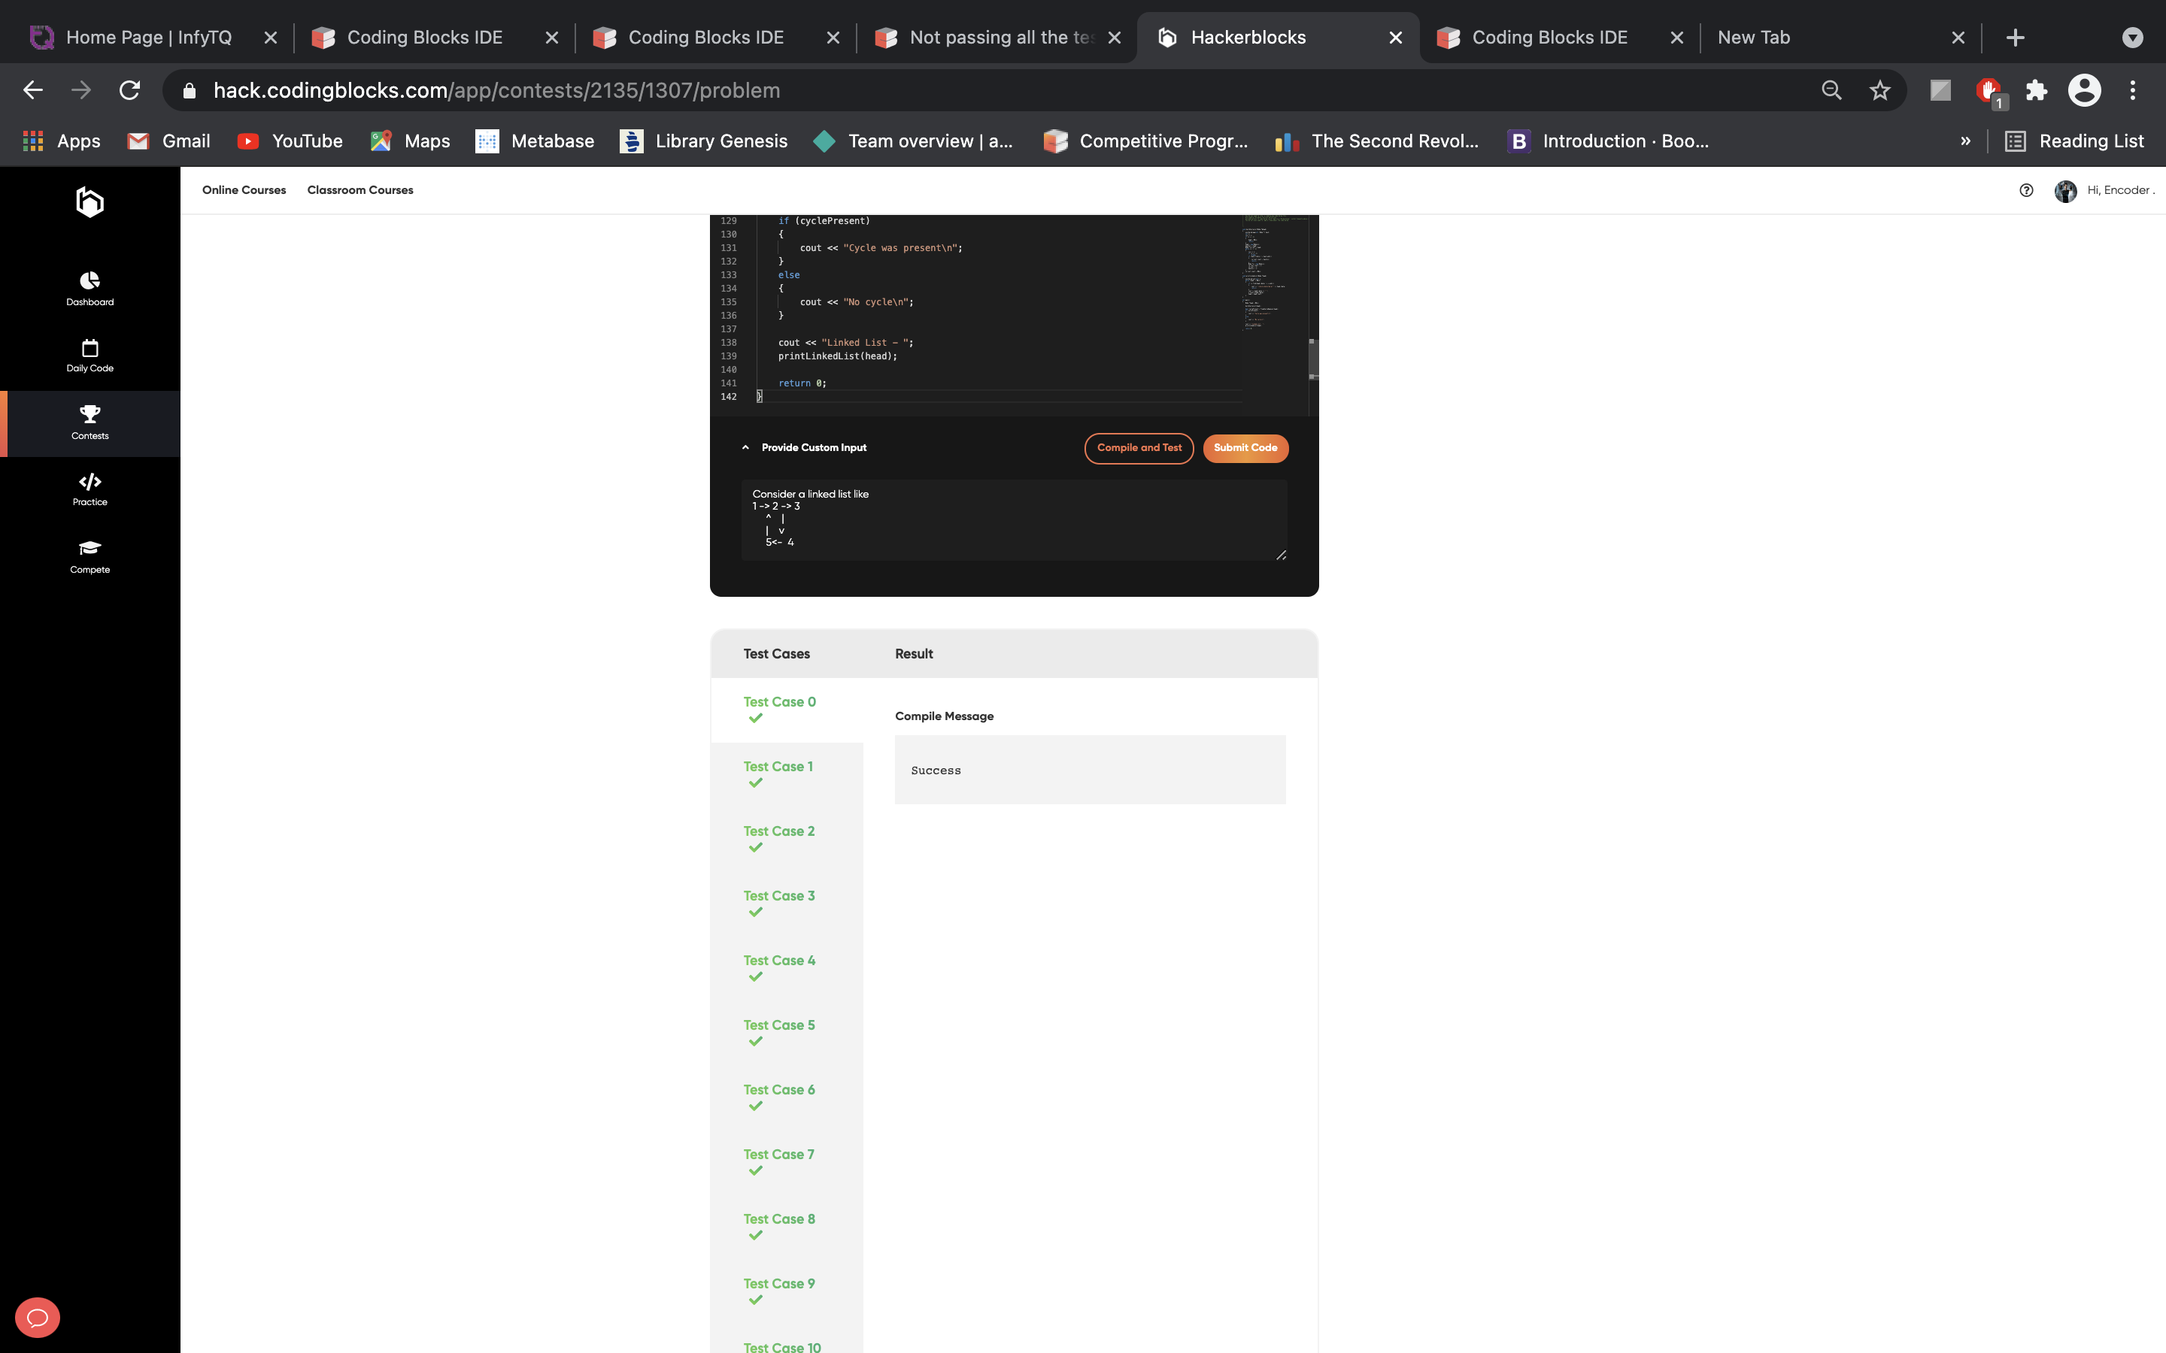Expand the hidden bookmarks overflow chevron

pos(1965,141)
